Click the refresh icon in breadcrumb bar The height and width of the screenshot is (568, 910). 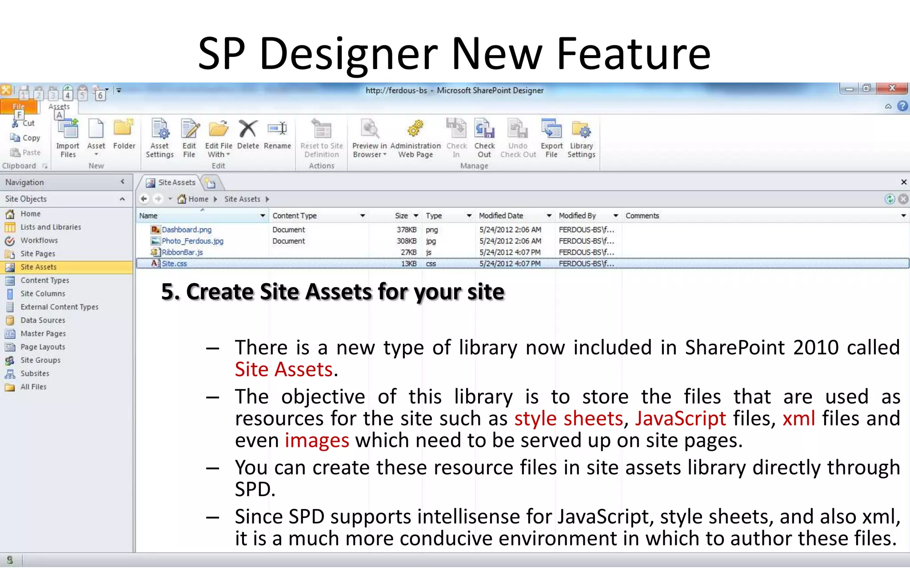(890, 199)
